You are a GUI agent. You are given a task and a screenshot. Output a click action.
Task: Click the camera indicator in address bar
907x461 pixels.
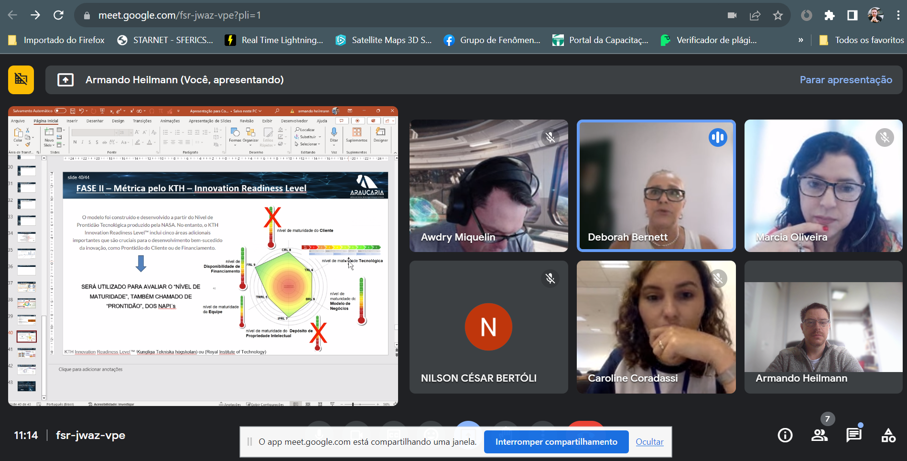(x=732, y=15)
